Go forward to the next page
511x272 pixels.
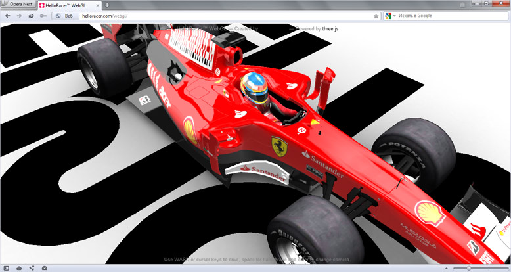(x=19, y=16)
